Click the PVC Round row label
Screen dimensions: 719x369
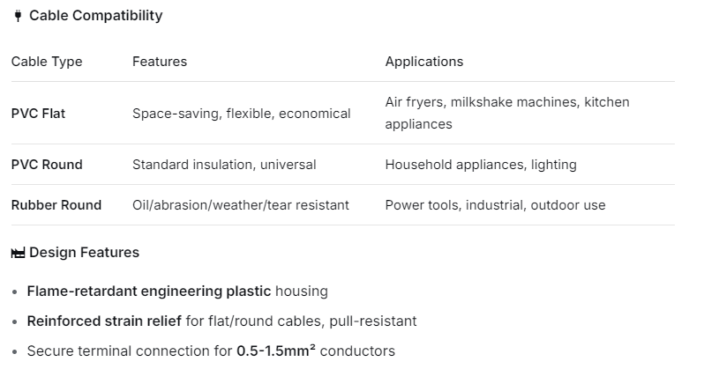click(47, 165)
